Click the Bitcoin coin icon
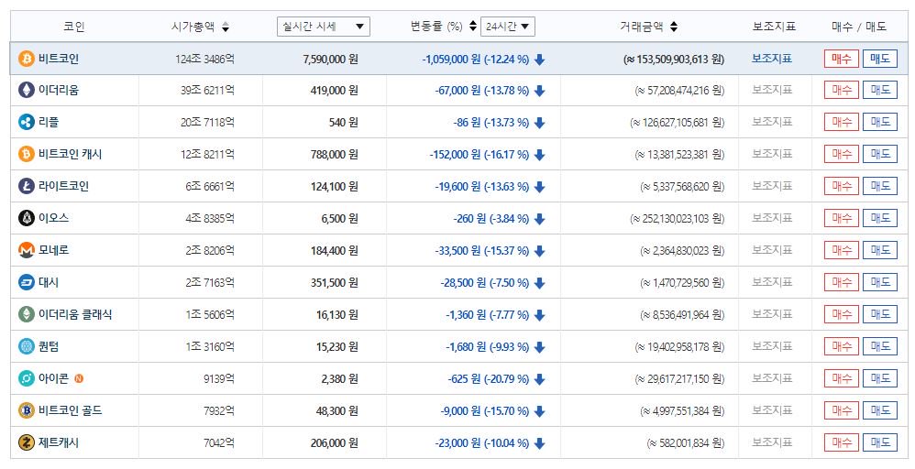The width and height of the screenshot is (915, 469). [x=27, y=59]
